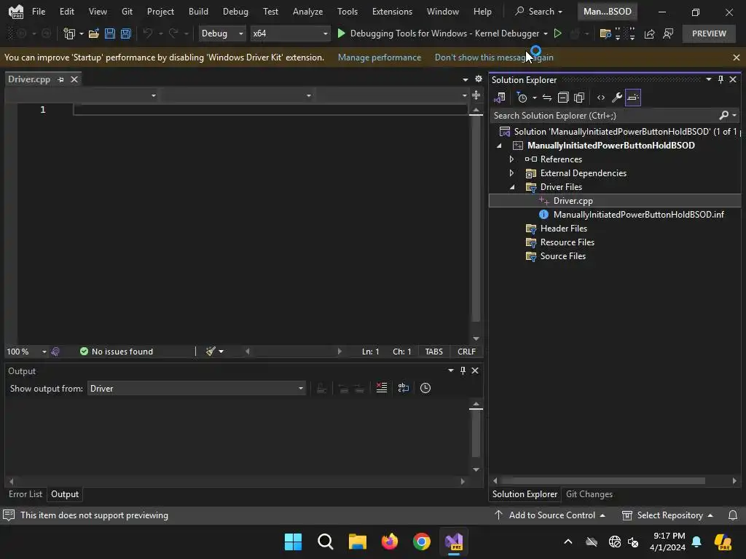Click the Start Without Debugging outline play icon
746x559 pixels.
pyautogui.click(x=557, y=33)
